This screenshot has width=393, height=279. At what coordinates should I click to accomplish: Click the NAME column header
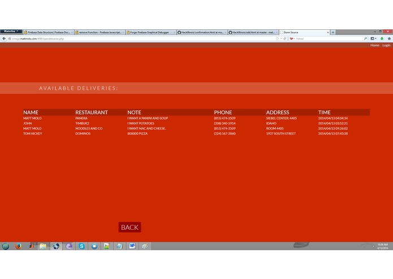click(x=31, y=112)
